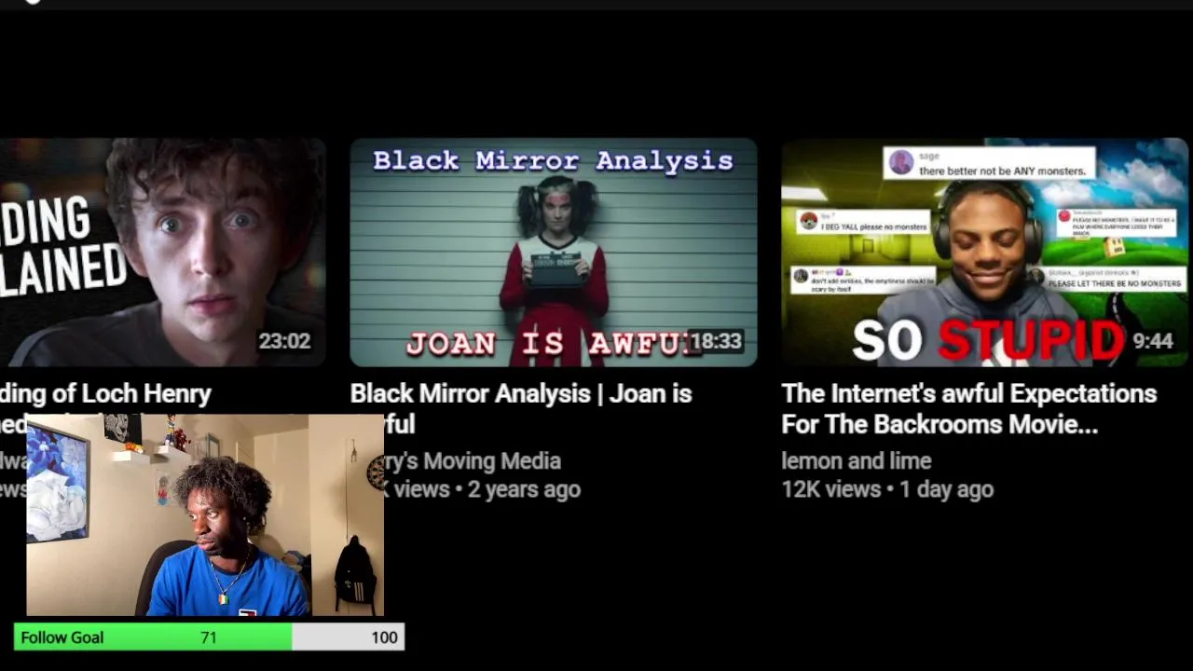Open the 'lemon and lime' channel link
The height and width of the screenshot is (671, 1193).
point(856,460)
